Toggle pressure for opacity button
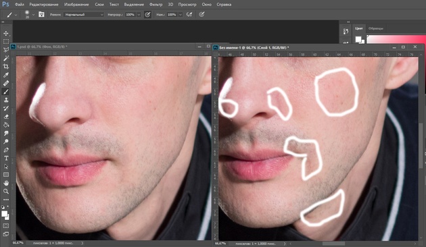 (x=147, y=14)
